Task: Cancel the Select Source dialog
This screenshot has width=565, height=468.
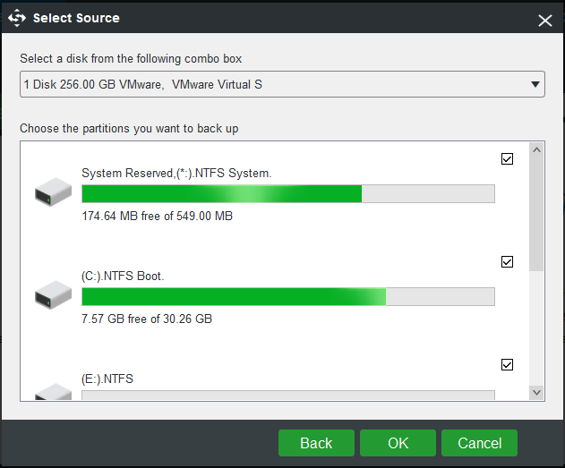Action: point(479,443)
